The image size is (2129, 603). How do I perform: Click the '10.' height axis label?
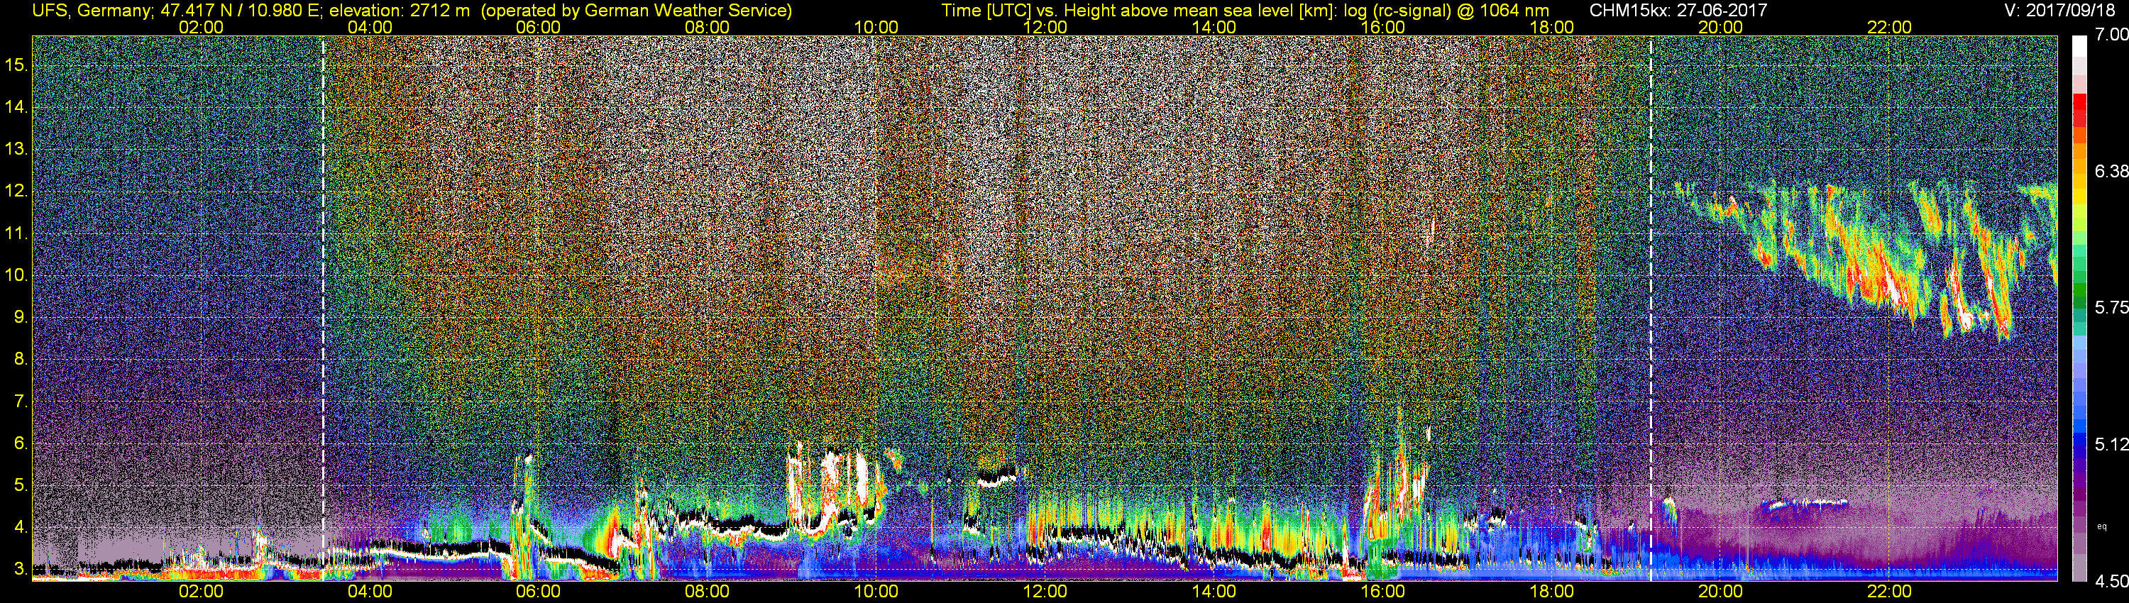tap(16, 275)
